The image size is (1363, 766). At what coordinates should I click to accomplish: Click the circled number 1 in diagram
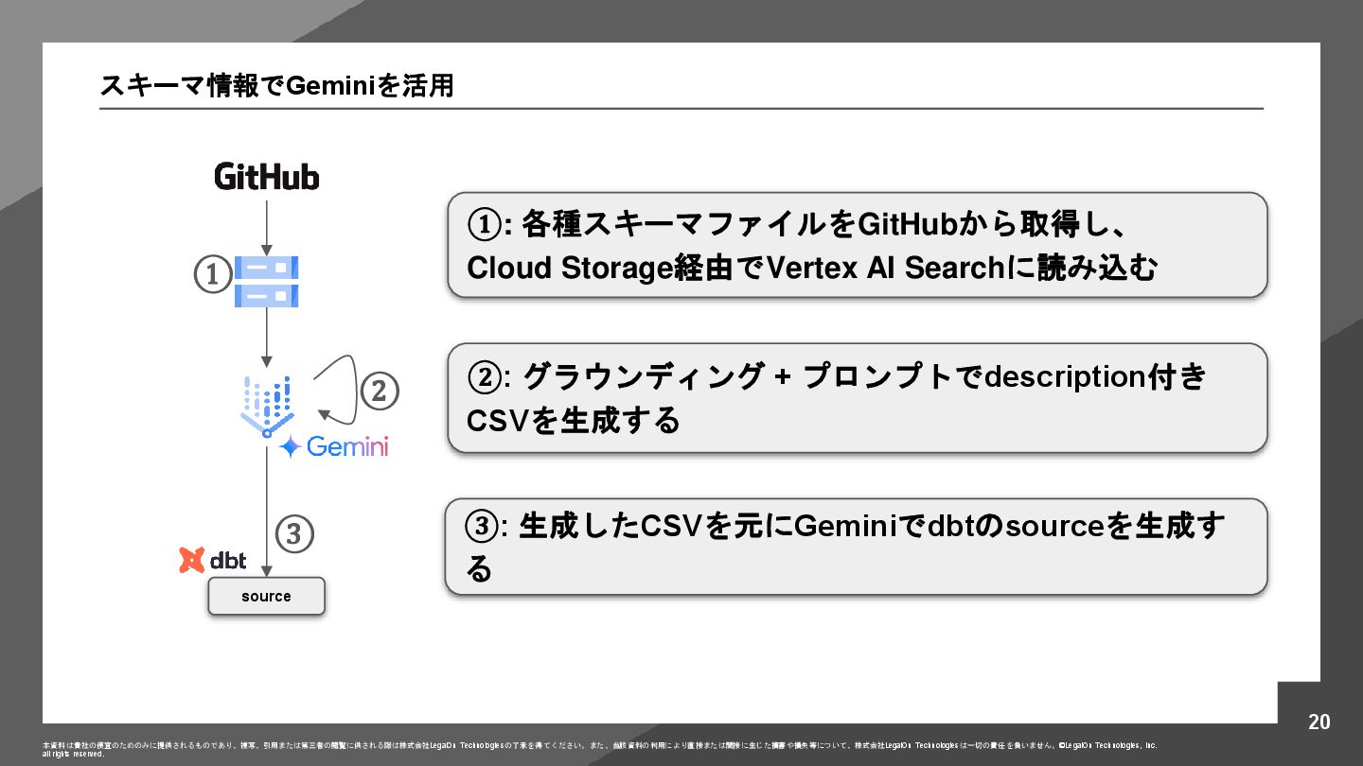(x=213, y=275)
